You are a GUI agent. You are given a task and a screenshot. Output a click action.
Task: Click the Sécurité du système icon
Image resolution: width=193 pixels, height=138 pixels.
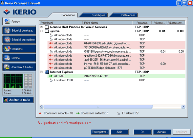click(x=7, y=39)
